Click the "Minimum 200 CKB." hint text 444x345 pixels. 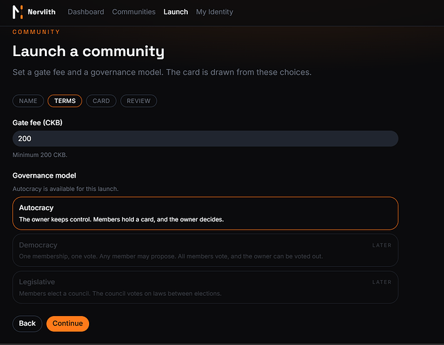coord(40,155)
